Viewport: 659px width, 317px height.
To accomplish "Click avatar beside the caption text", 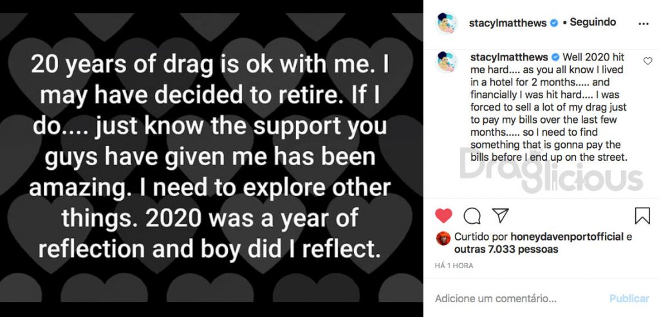I will [x=447, y=62].
